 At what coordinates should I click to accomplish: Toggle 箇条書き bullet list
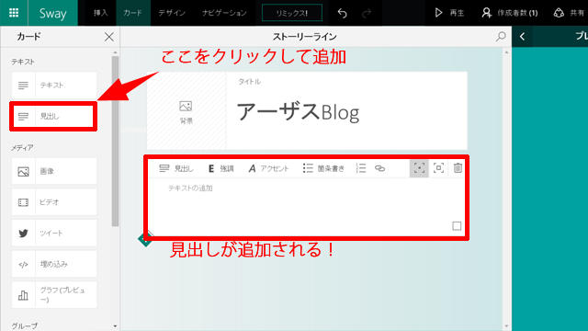(323, 168)
